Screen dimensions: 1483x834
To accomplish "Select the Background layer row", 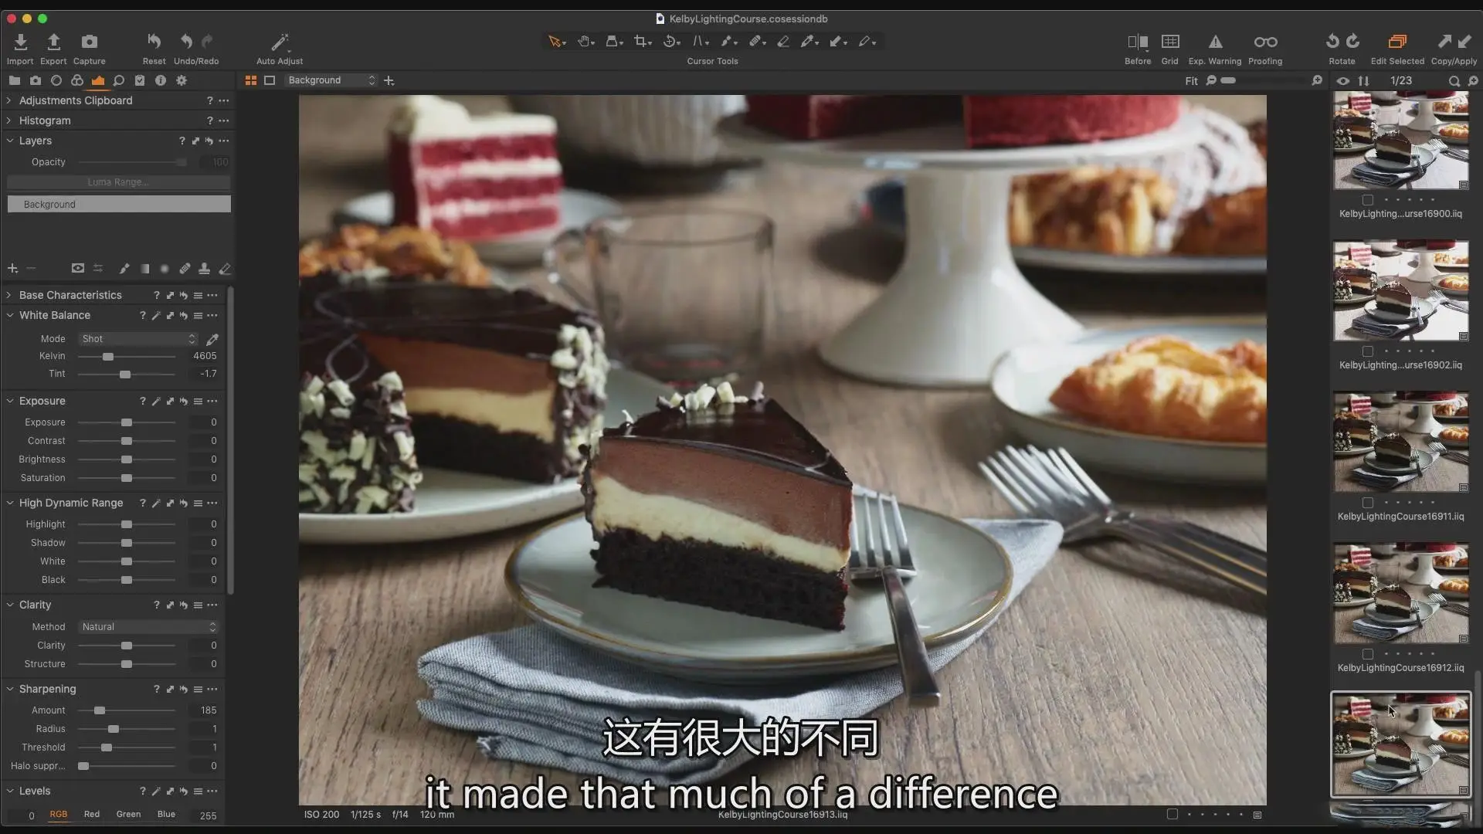I will [x=119, y=205].
